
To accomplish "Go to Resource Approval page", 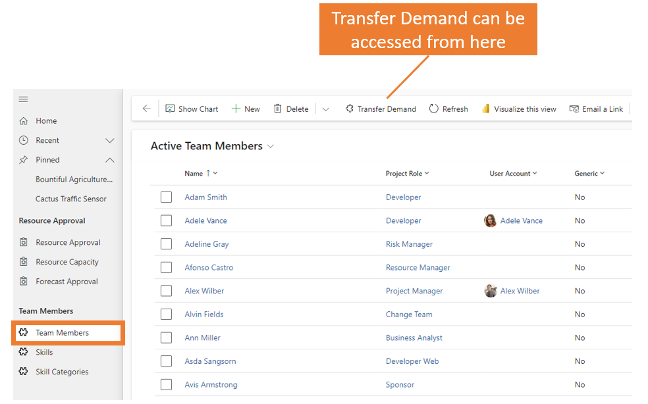I will (68, 243).
